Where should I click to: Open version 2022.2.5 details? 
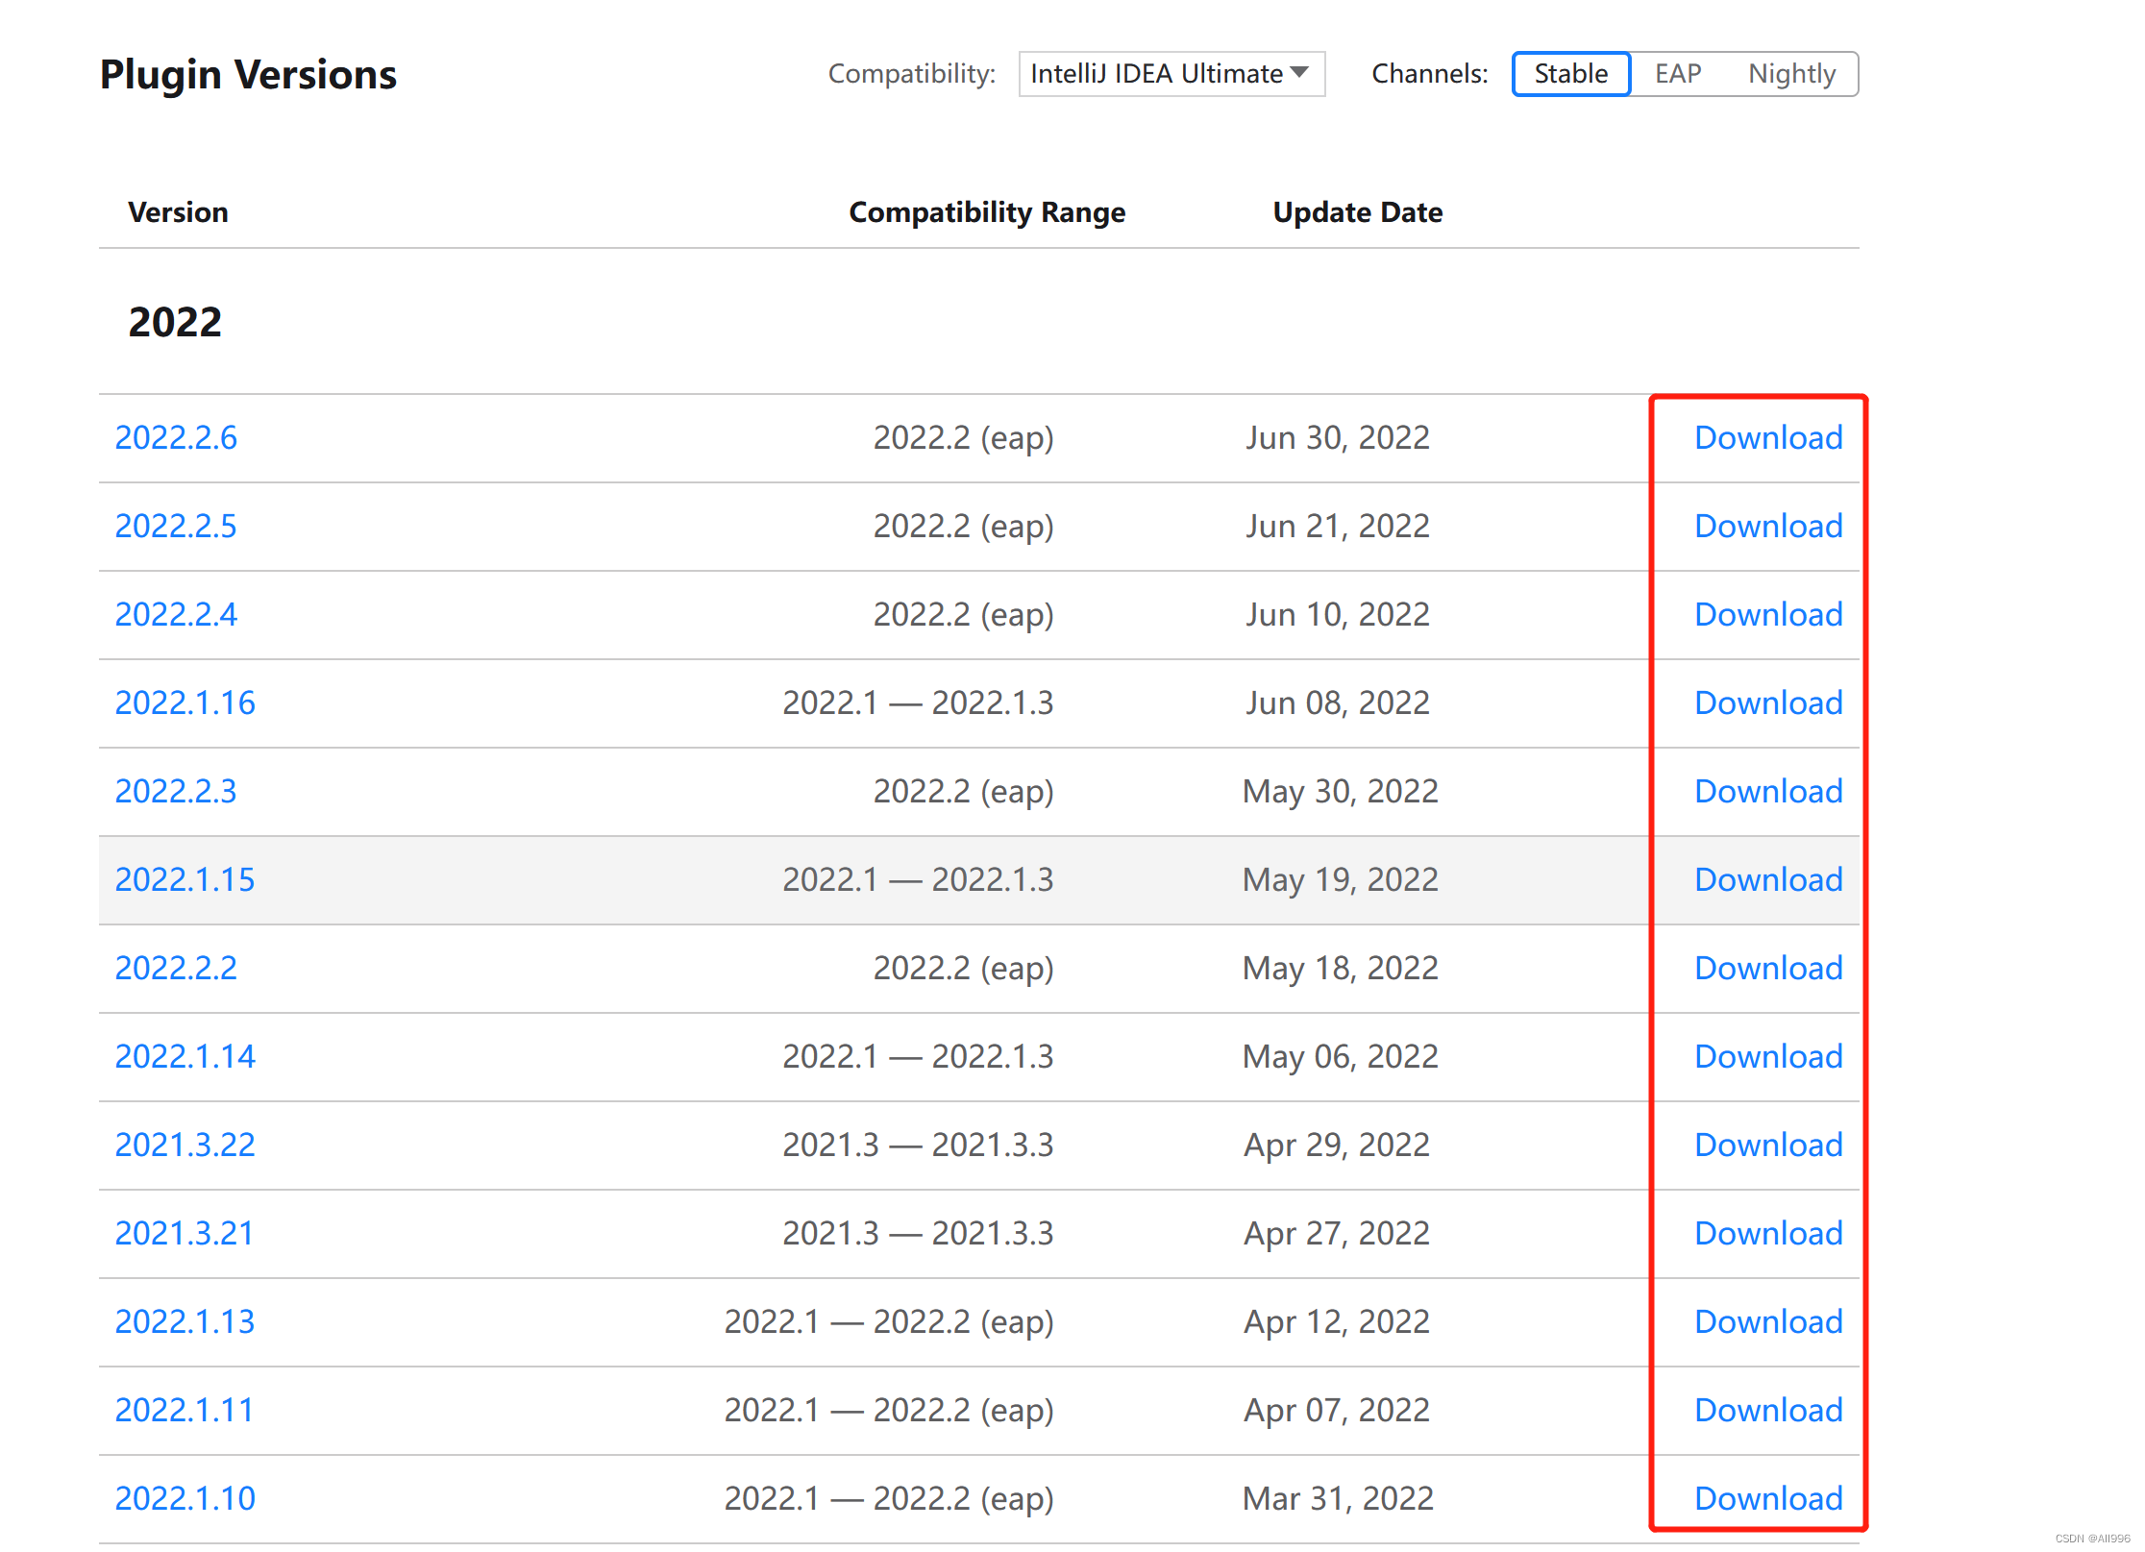tap(176, 526)
